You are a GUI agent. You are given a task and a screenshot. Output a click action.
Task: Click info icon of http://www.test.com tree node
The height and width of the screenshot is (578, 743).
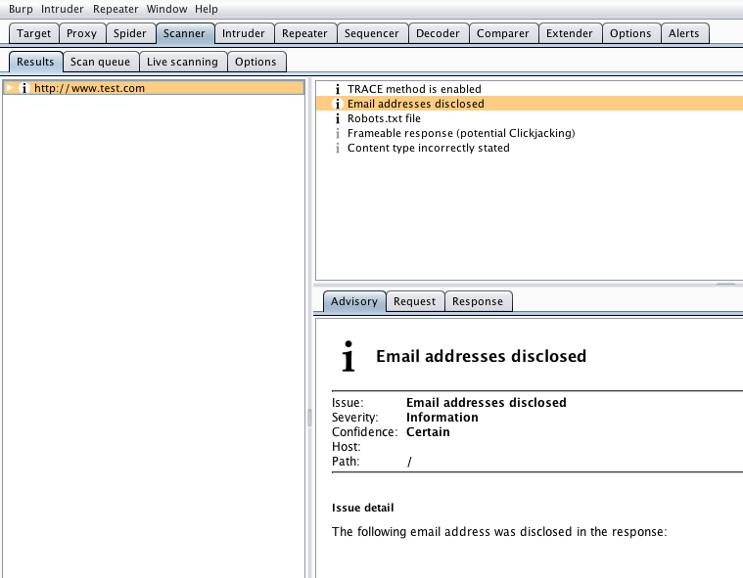[x=24, y=88]
